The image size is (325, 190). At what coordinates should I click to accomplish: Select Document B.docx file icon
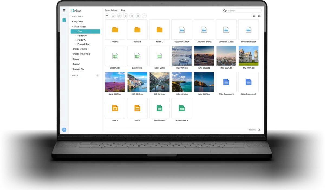(x=204, y=30)
